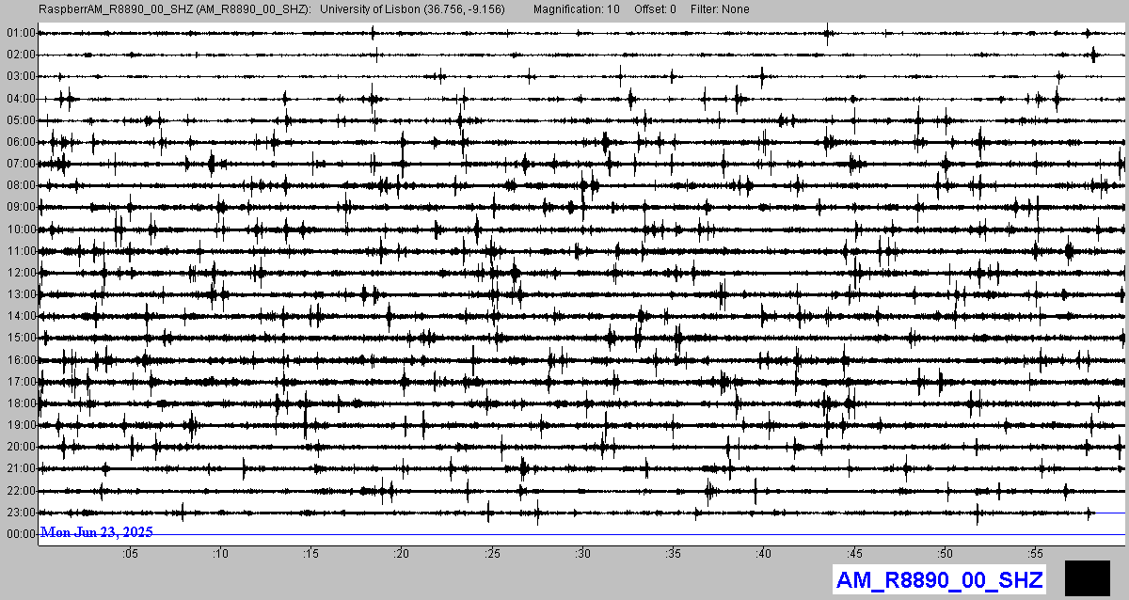
Task: Click the 21:00 hour label
Action: (x=21, y=468)
